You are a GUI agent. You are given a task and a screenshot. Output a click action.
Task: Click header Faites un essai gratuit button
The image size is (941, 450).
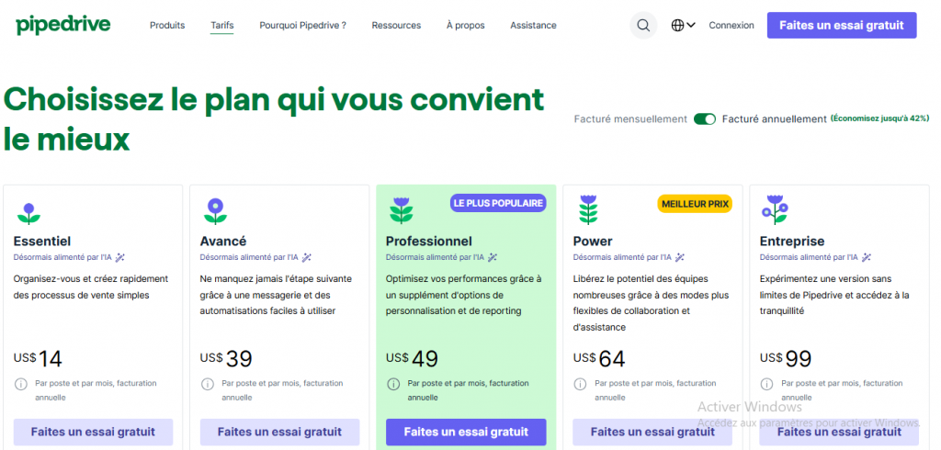842,25
